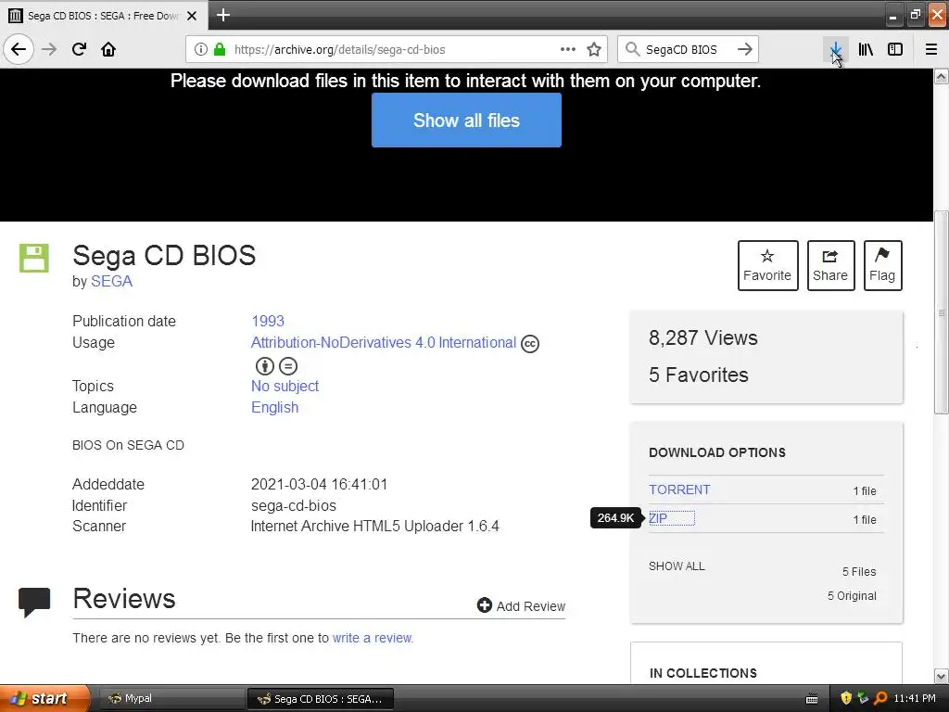This screenshot has width=949, height=712.
Task: Select the Sega CD BIOS taskbar window
Action: coord(321,699)
